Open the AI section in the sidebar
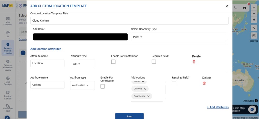 tap(8, 34)
